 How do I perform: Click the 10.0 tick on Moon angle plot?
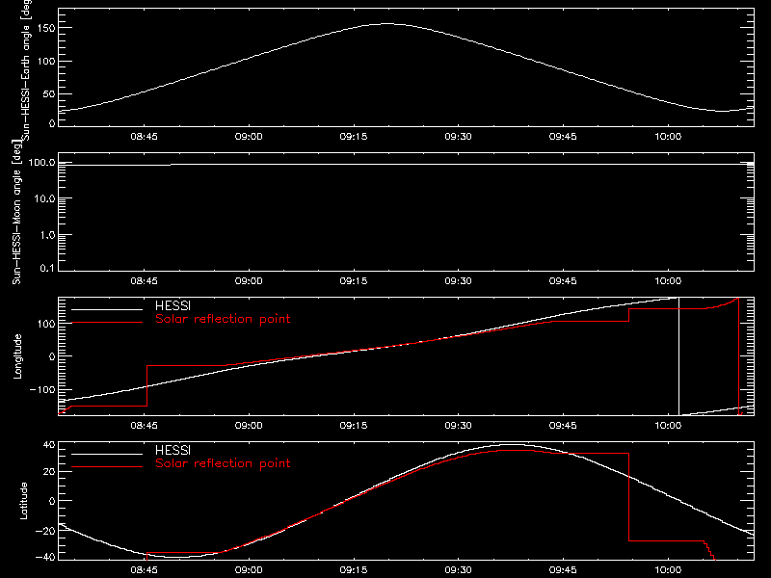(x=44, y=199)
